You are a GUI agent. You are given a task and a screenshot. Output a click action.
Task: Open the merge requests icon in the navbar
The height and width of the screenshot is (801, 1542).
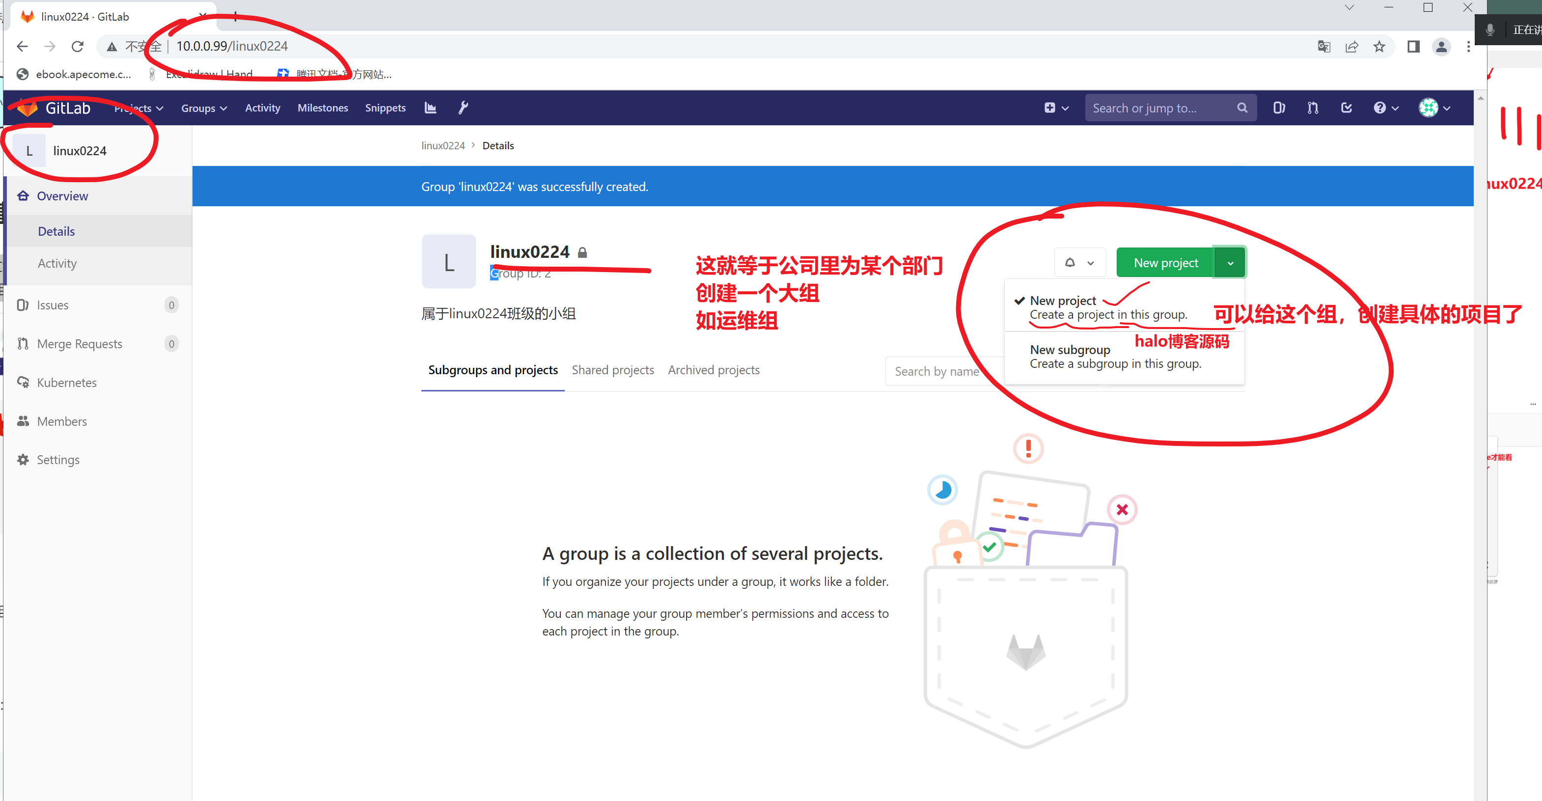1312,108
